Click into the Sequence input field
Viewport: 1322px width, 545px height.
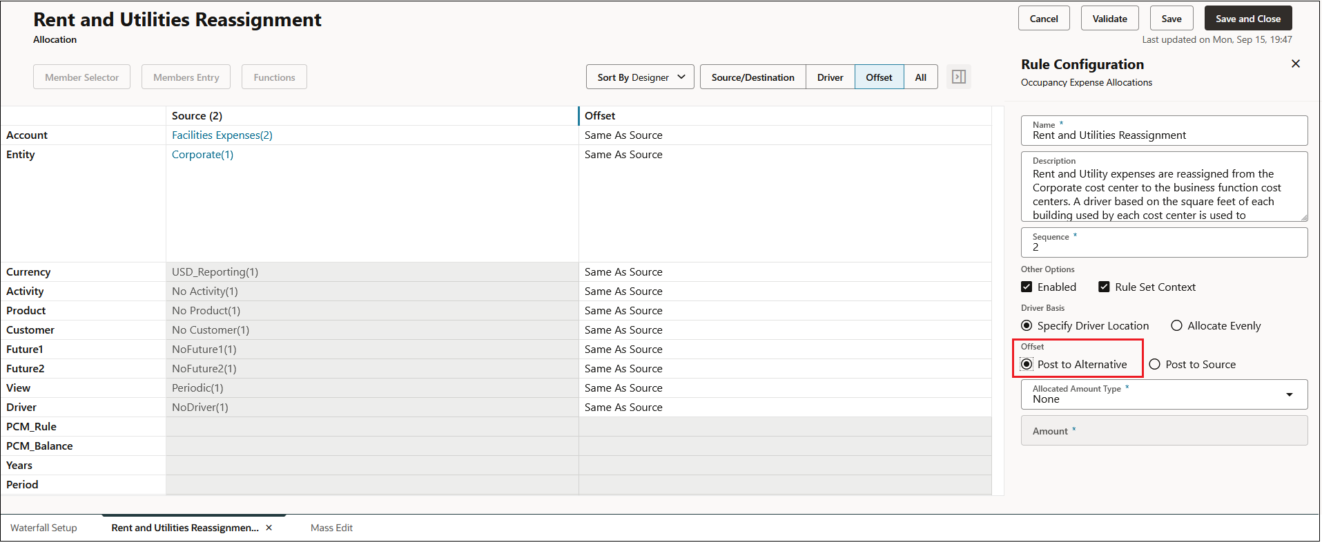pyautogui.click(x=1164, y=242)
